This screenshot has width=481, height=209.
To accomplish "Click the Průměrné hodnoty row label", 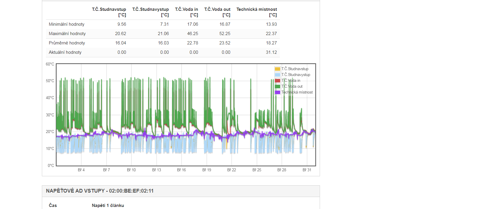I will tap(67, 43).
